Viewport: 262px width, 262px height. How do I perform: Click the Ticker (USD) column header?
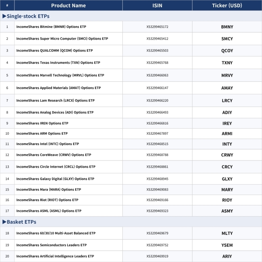(x=227, y=6)
